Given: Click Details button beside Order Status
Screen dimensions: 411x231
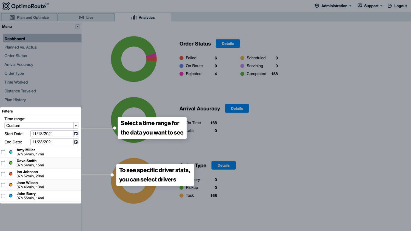Looking at the screenshot, I should 228,44.
